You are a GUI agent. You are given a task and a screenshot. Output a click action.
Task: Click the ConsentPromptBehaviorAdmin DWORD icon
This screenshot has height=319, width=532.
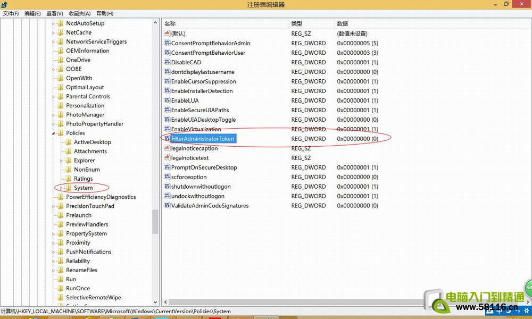click(167, 43)
